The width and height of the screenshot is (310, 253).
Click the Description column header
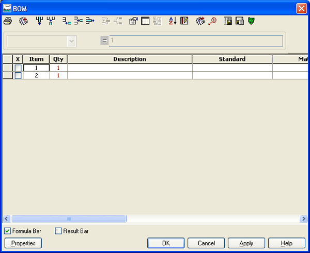[x=130, y=59]
